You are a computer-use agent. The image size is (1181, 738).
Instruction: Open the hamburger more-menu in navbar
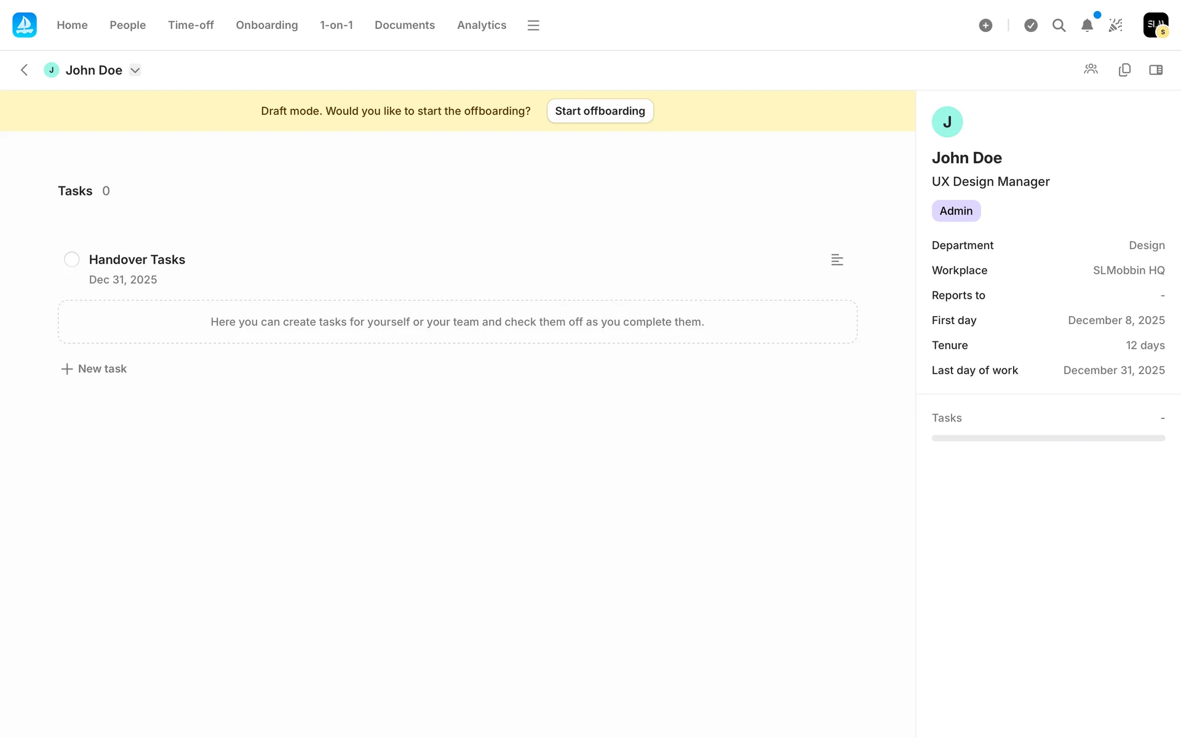(533, 25)
